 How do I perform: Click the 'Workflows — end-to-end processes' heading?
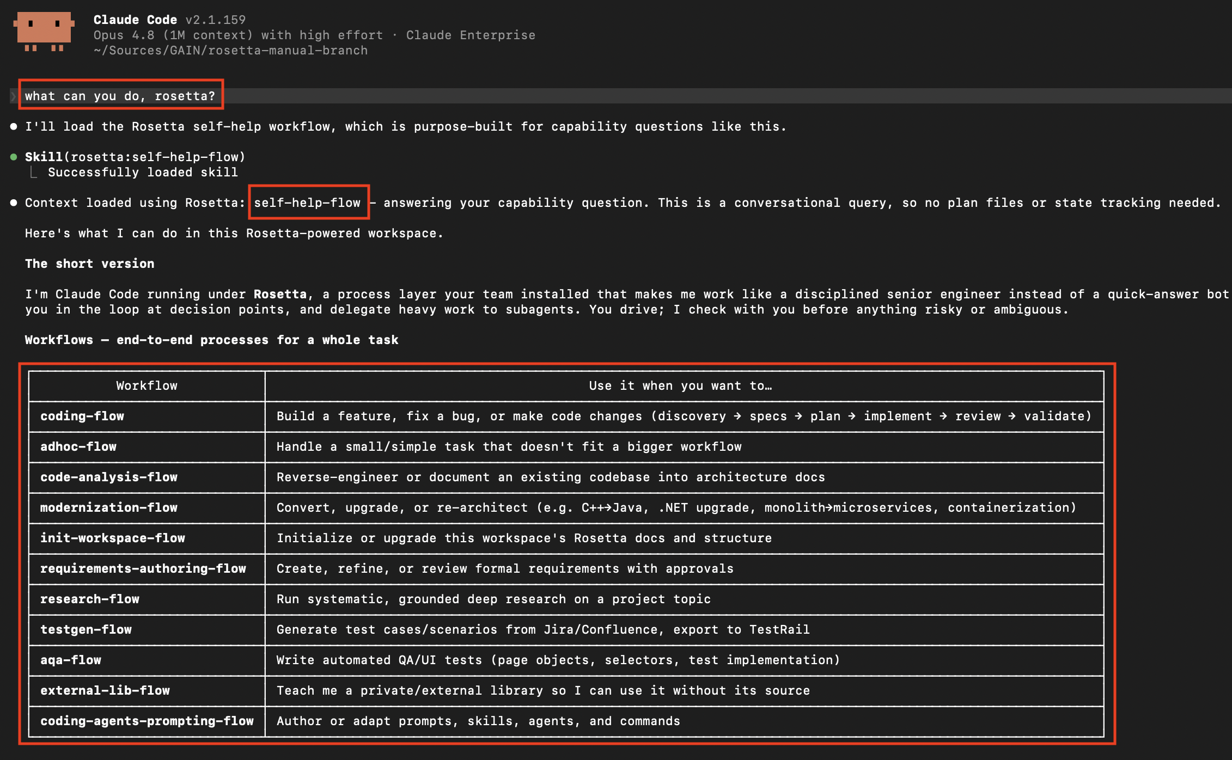pos(212,340)
